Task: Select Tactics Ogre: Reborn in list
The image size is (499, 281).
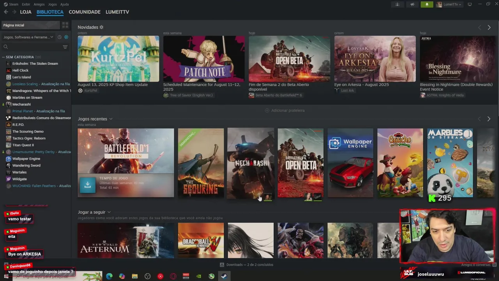Action: click(29, 138)
